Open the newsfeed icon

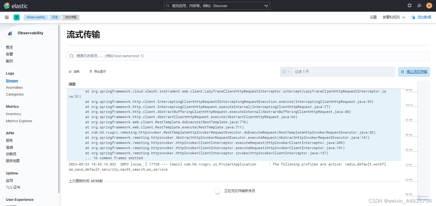click(x=419, y=5)
